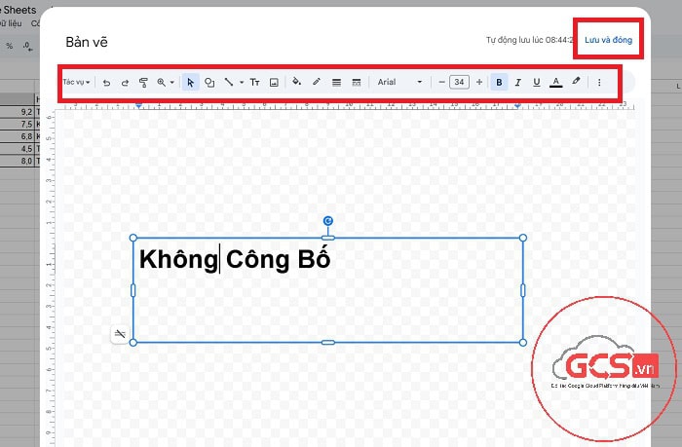Open the three-dot more options menu
This screenshot has height=447, width=682.
click(599, 83)
